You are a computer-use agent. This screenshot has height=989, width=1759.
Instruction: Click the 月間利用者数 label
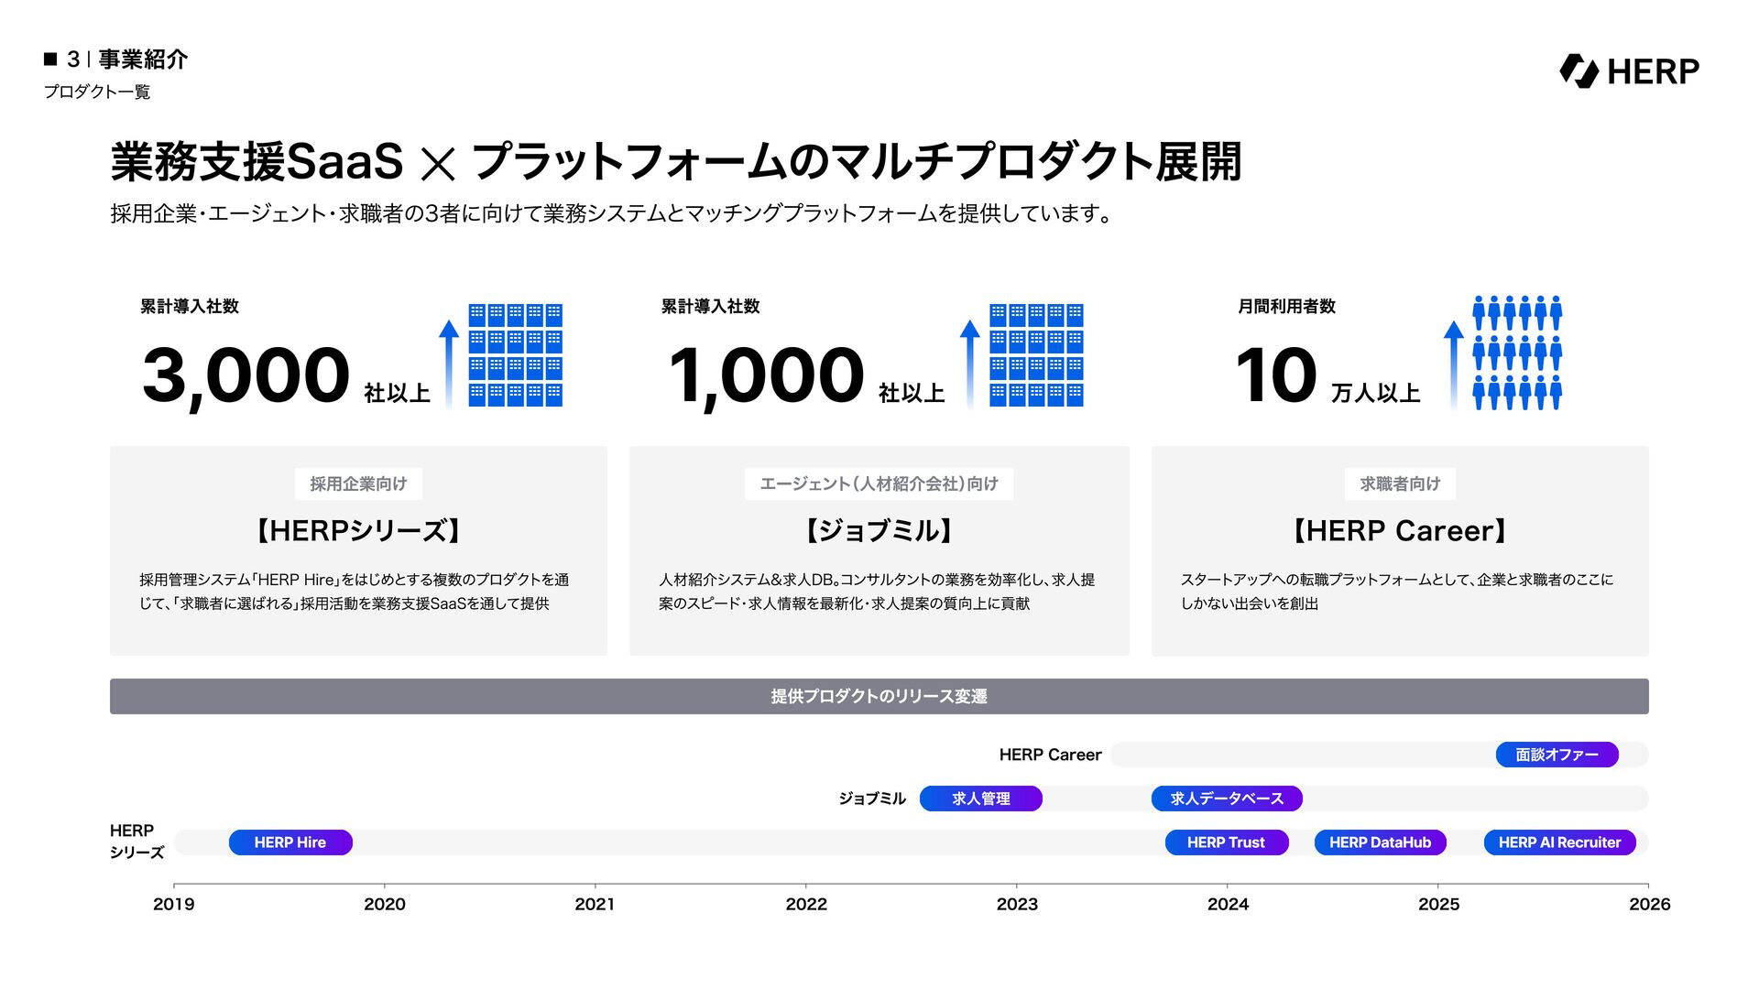pyautogui.click(x=1286, y=306)
